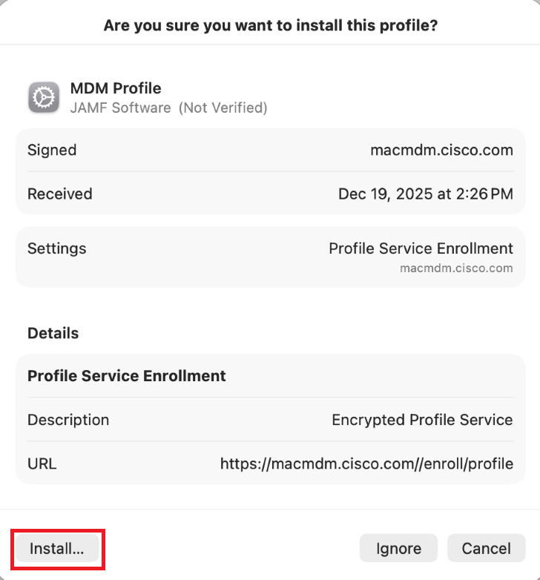The height and width of the screenshot is (580, 540).
Task: Click the Encrypted Profile Service description
Action: tap(422, 420)
